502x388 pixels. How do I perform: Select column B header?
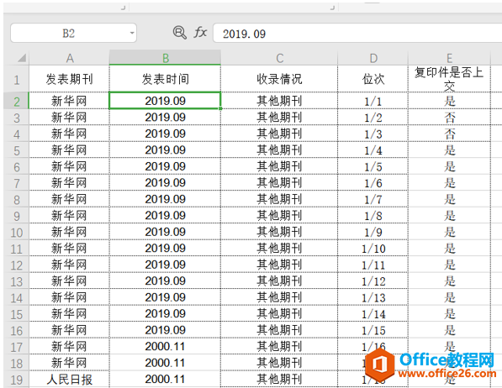165,58
